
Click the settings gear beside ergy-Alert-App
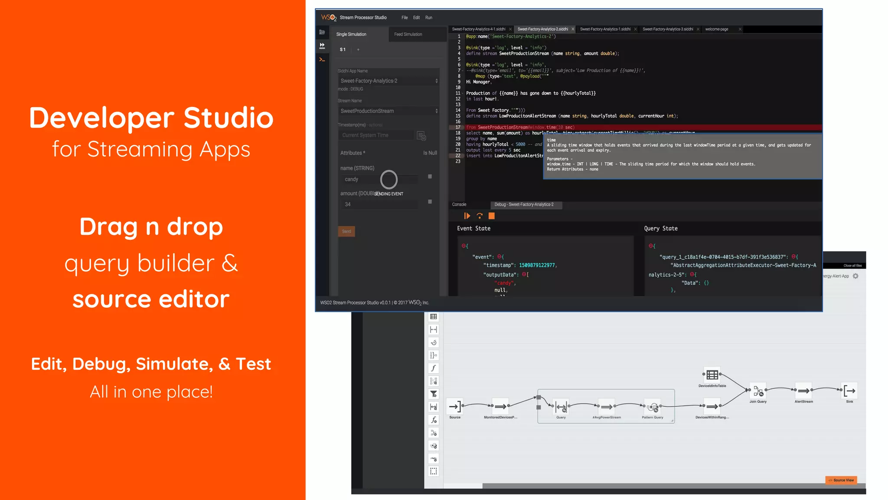pos(855,276)
